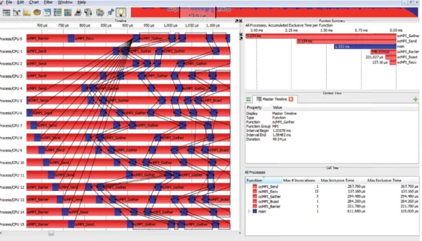
Task: Click ocMPI_Bcast segment on Process/CPU 5 timeline
Action: click(x=216, y=100)
